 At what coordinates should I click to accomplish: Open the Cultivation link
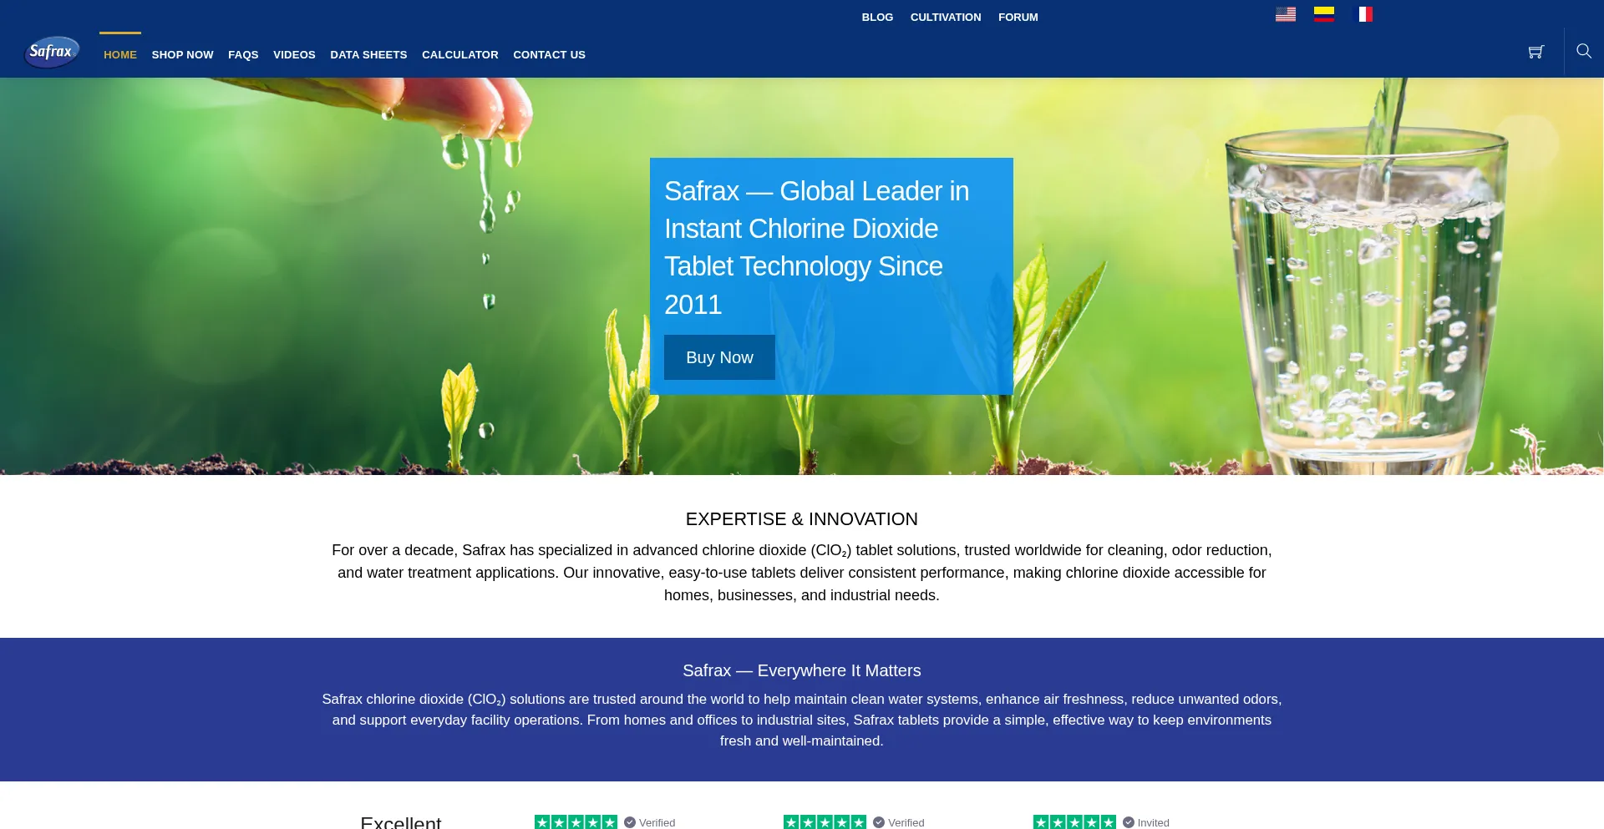point(945,18)
